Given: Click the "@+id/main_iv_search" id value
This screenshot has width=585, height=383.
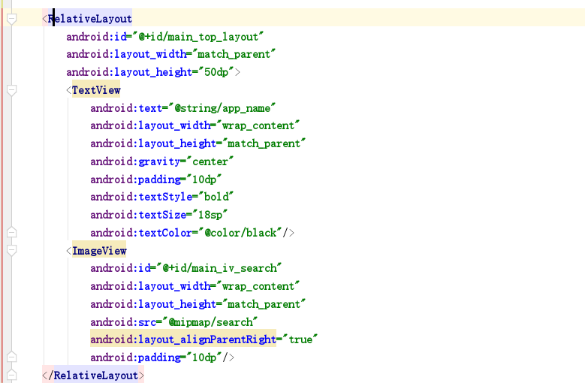Looking at the screenshot, I should pyautogui.click(x=219, y=268).
